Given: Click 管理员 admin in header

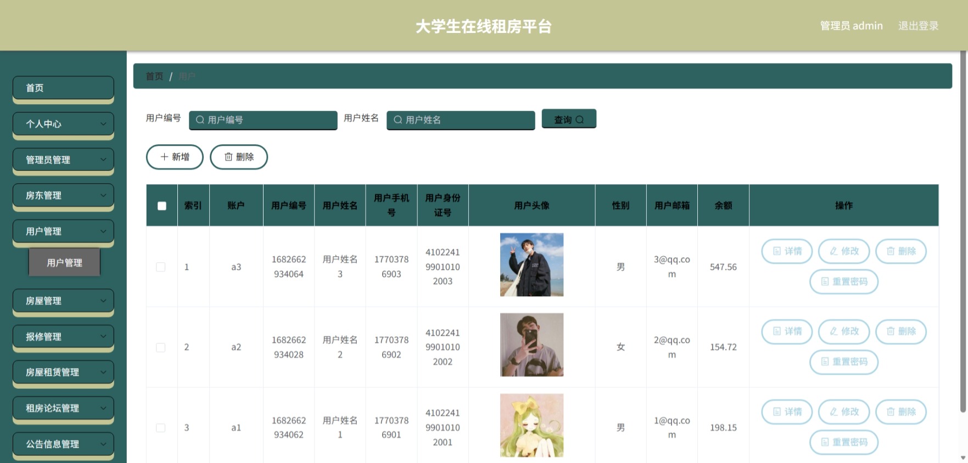Looking at the screenshot, I should 851,26.
